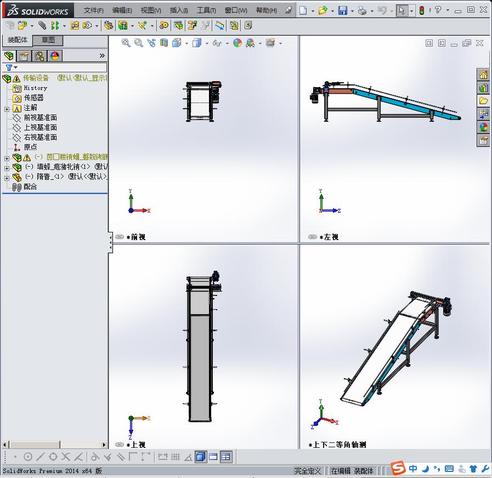Viewport: 492px width, 478px height.
Task: Select the 前视基准面 plane
Action: 40,118
